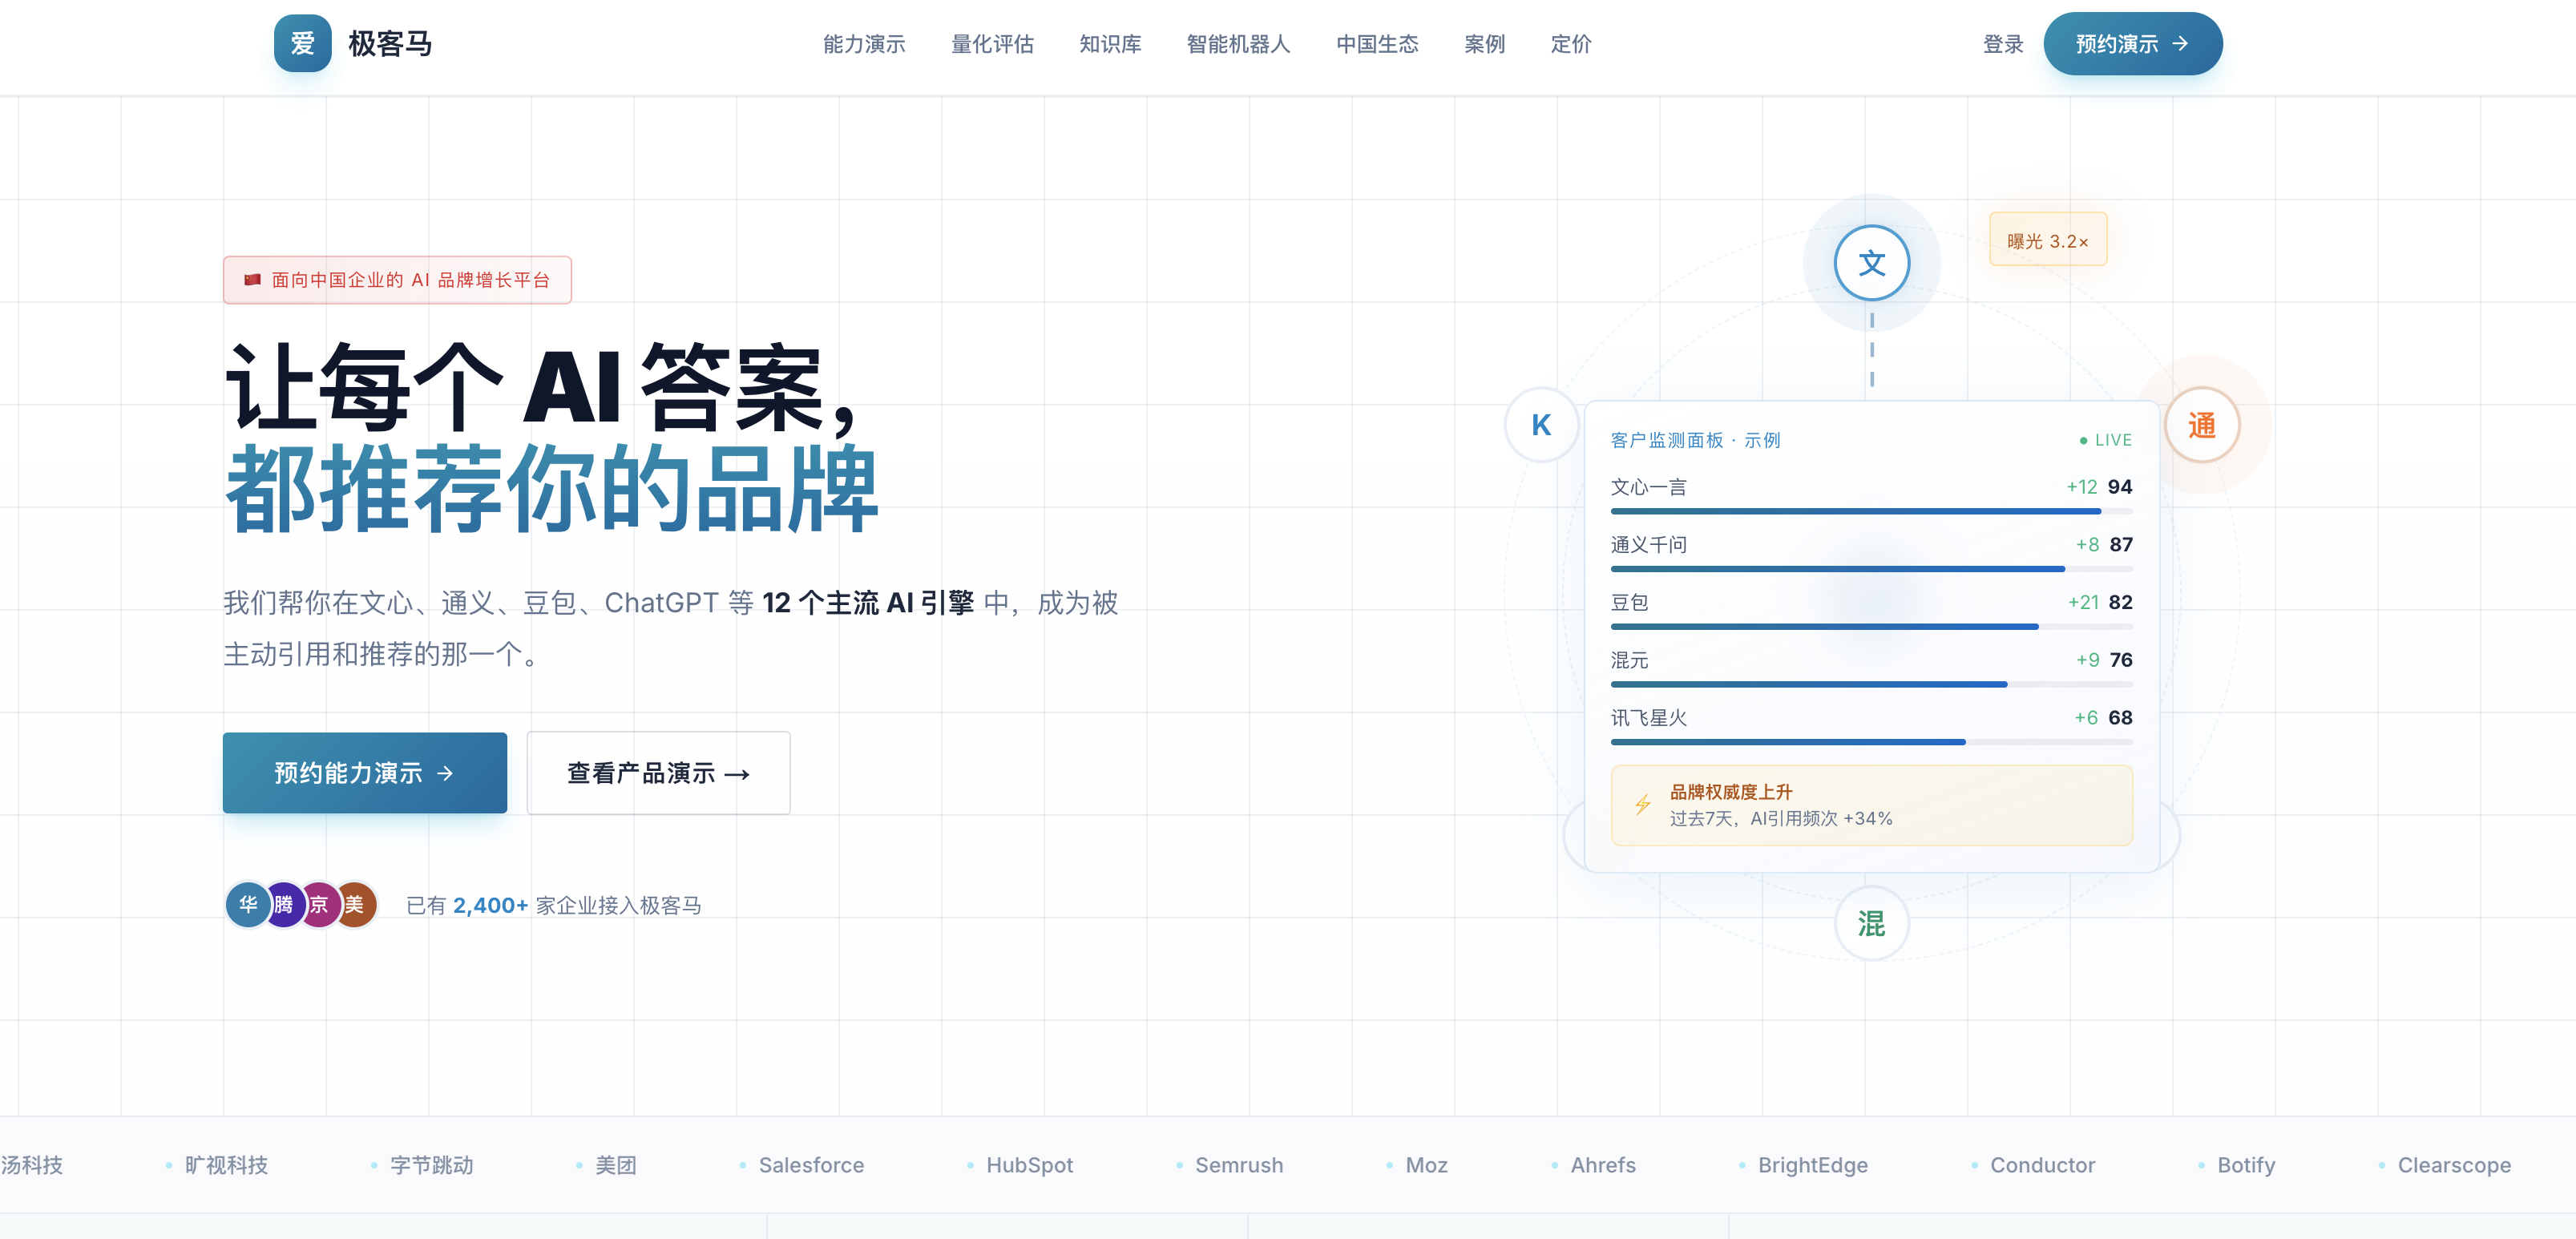Click the K circle icon

(1541, 425)
